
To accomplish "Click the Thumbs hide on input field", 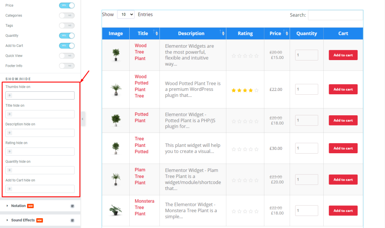I will tap(40, 95).
